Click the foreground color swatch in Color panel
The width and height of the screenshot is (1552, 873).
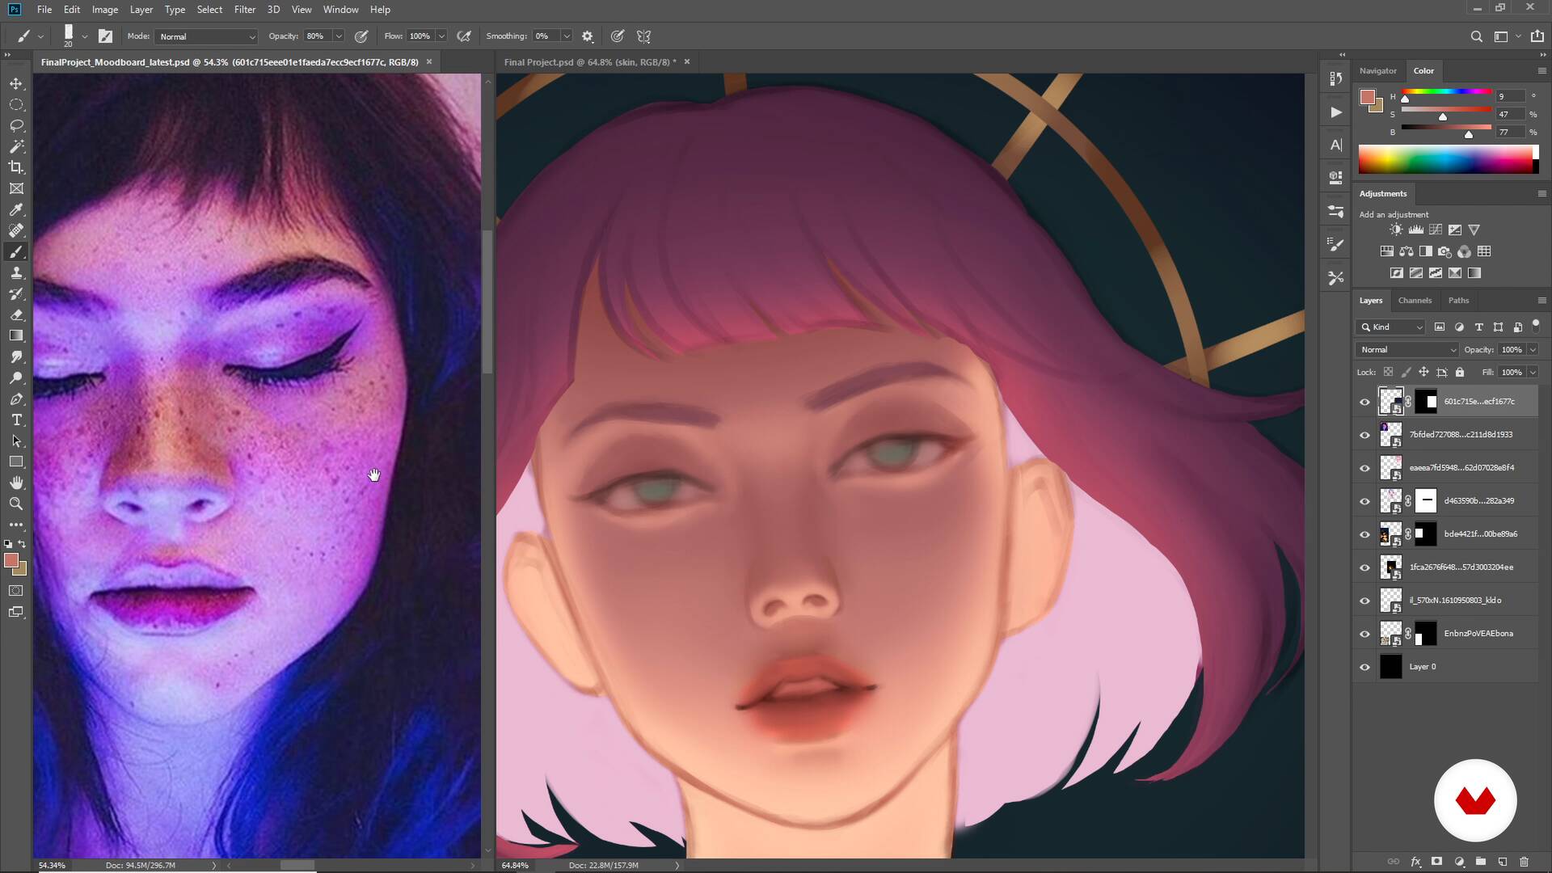[1367, 97]
